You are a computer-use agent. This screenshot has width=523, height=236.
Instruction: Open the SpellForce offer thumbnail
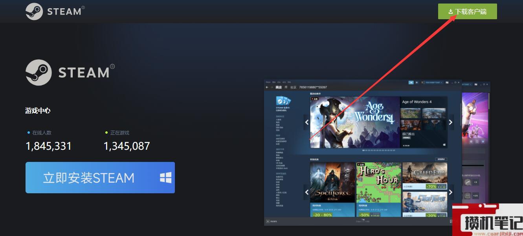click(x=332, y=182)
